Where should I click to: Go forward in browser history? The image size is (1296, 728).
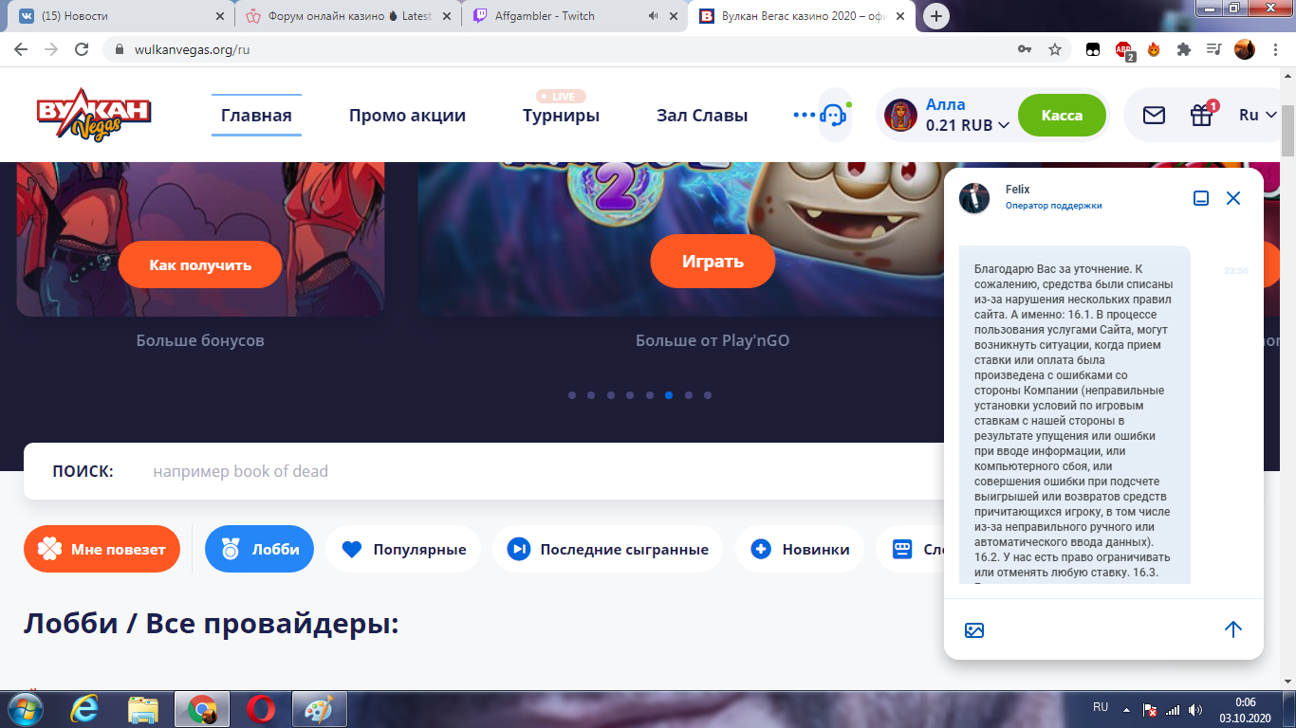[51, 49]
